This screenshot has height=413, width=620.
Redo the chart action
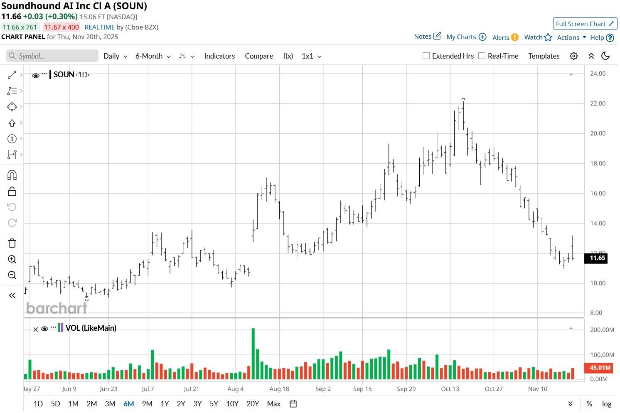point(12,223)
